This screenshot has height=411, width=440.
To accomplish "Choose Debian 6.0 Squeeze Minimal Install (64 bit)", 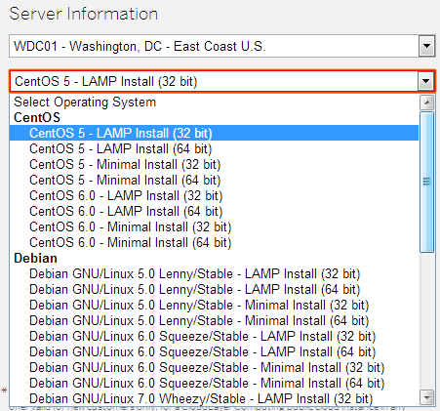I will point(214,383).
